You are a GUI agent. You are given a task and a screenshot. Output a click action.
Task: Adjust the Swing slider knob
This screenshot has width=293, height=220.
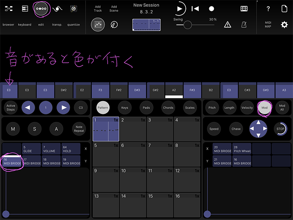click(x=188, y=25)
